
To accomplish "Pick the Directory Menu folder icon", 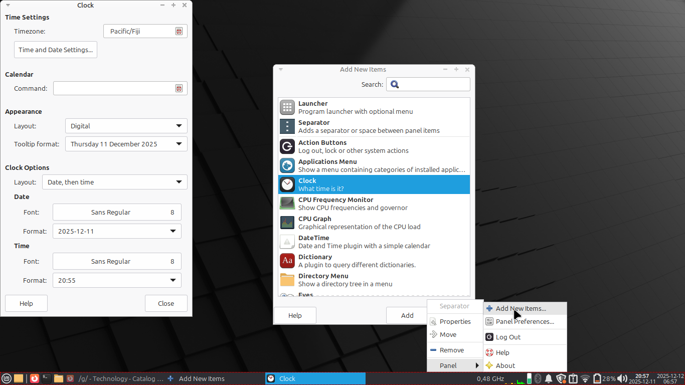I will (287, 280).
